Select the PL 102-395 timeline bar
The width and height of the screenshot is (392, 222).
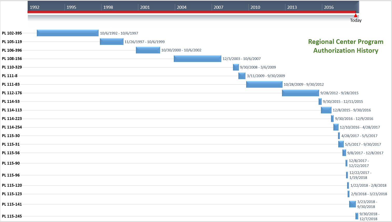click(x=67, y=33)
